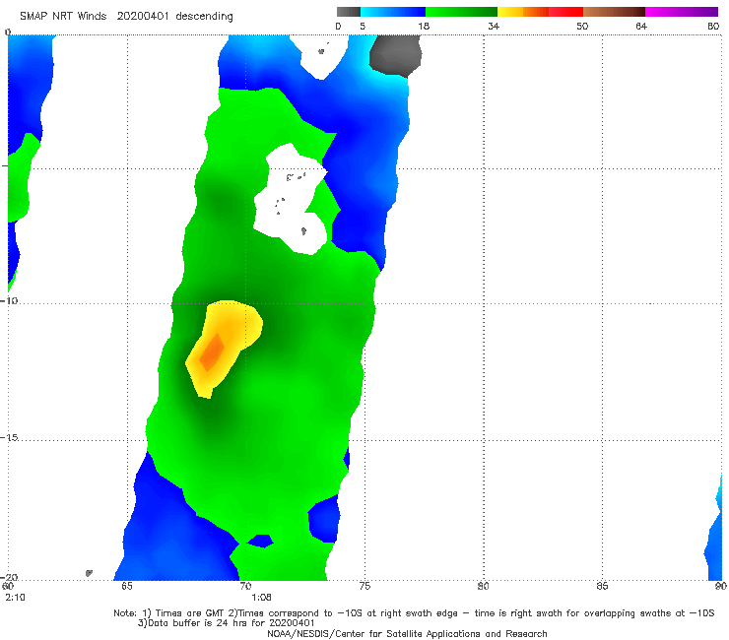Click the note line starting 'Note: 1) Times are GMT'
729x640 pixels.
pos(414,613)
